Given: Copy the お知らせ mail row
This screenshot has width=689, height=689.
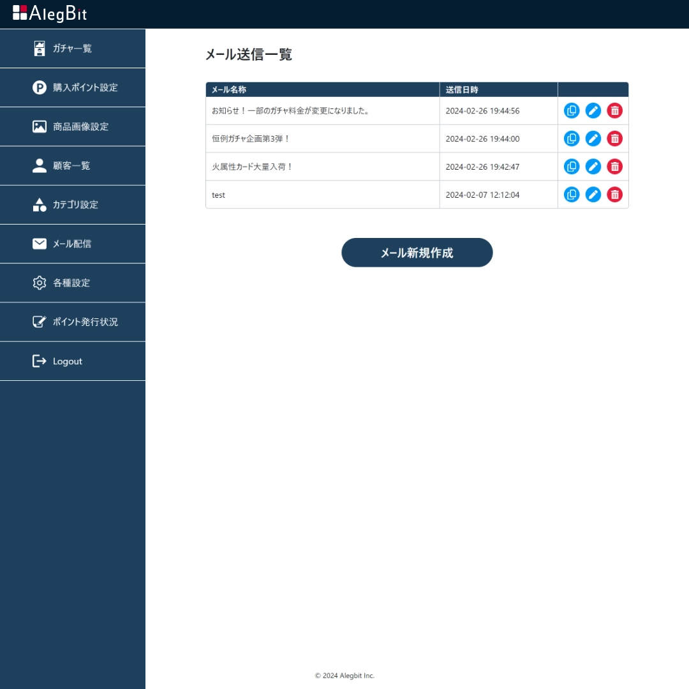Looking at the screenshot, I should 571,111.
